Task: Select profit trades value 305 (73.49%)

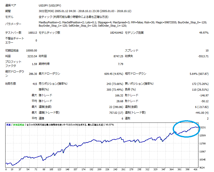Action: click(115, 90)
